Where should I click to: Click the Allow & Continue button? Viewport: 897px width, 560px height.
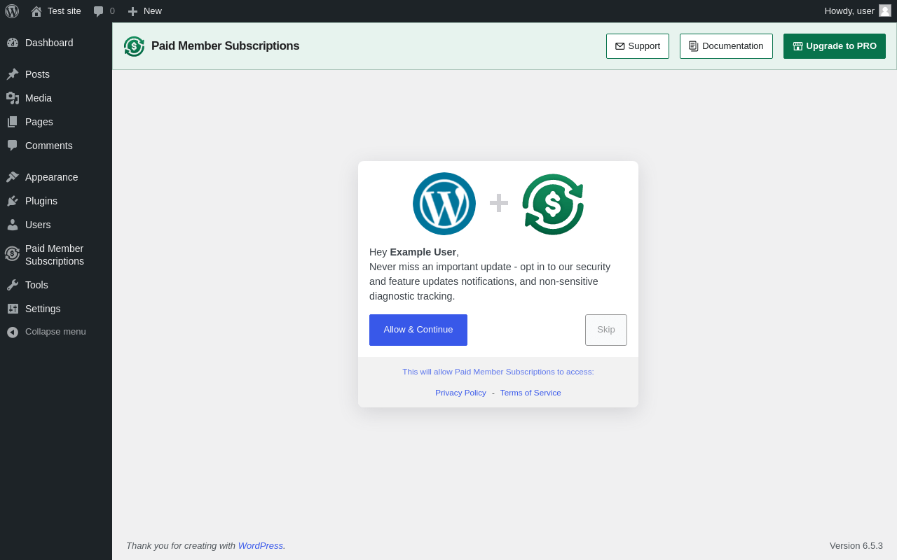(418, 330)
